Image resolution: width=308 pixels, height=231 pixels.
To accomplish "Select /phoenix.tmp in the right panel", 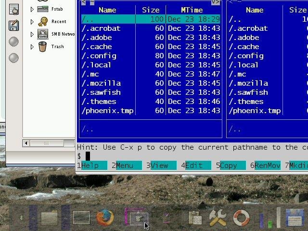I will tap(255, 111).
